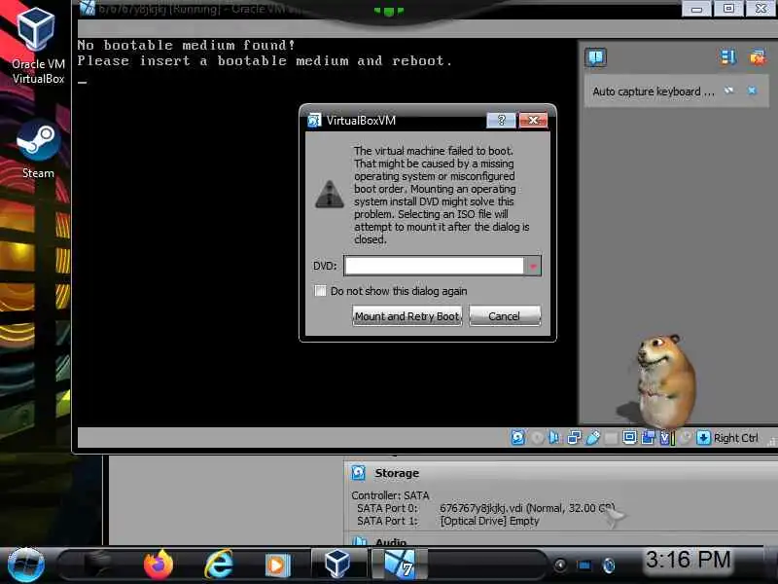The height and width of the screenshot is (584, 778).
Task: Click the Windows Start orb
Action: pyautogui.click(x=25, y=565)
